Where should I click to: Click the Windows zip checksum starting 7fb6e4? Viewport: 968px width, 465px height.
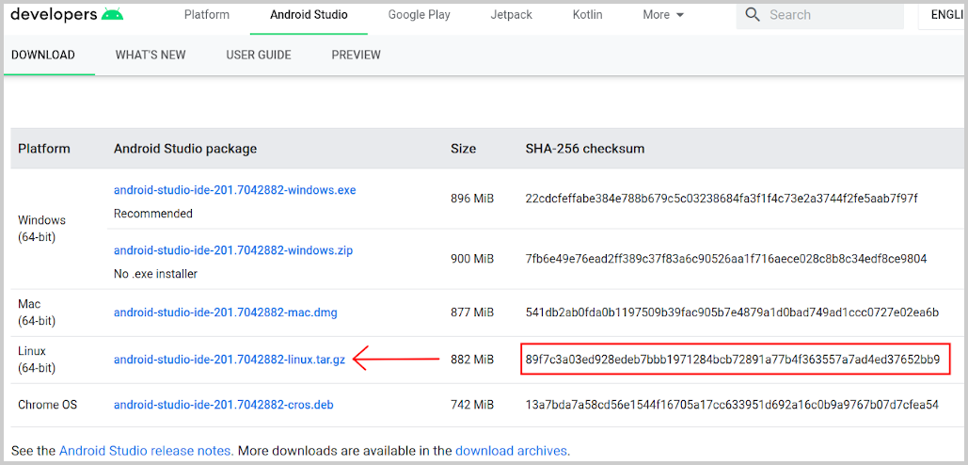pyautogui.click(x=726, y=259)
